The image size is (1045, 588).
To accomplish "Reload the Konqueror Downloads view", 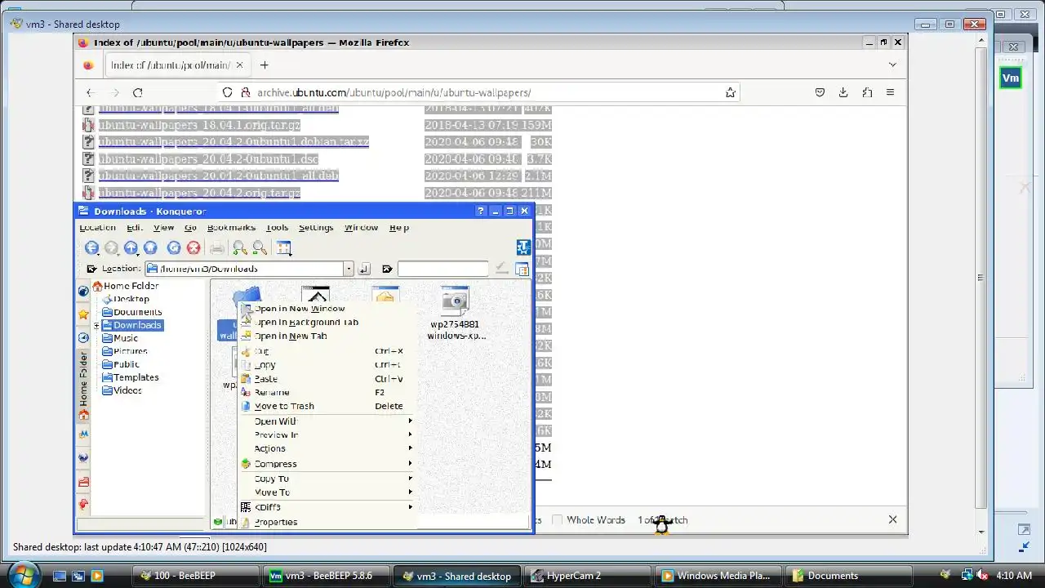I will [174, 248].
